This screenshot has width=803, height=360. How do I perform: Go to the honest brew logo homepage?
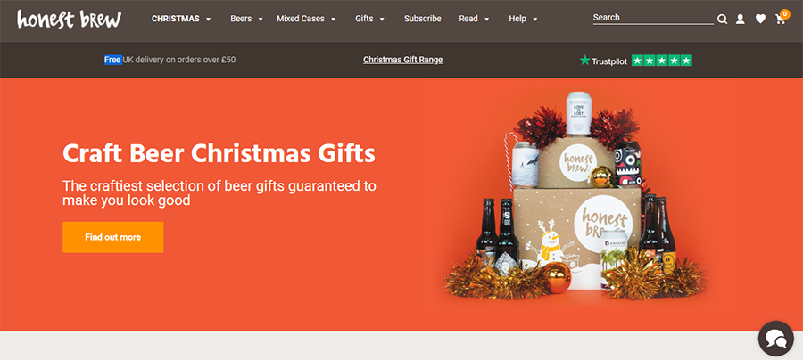point(69,19)
